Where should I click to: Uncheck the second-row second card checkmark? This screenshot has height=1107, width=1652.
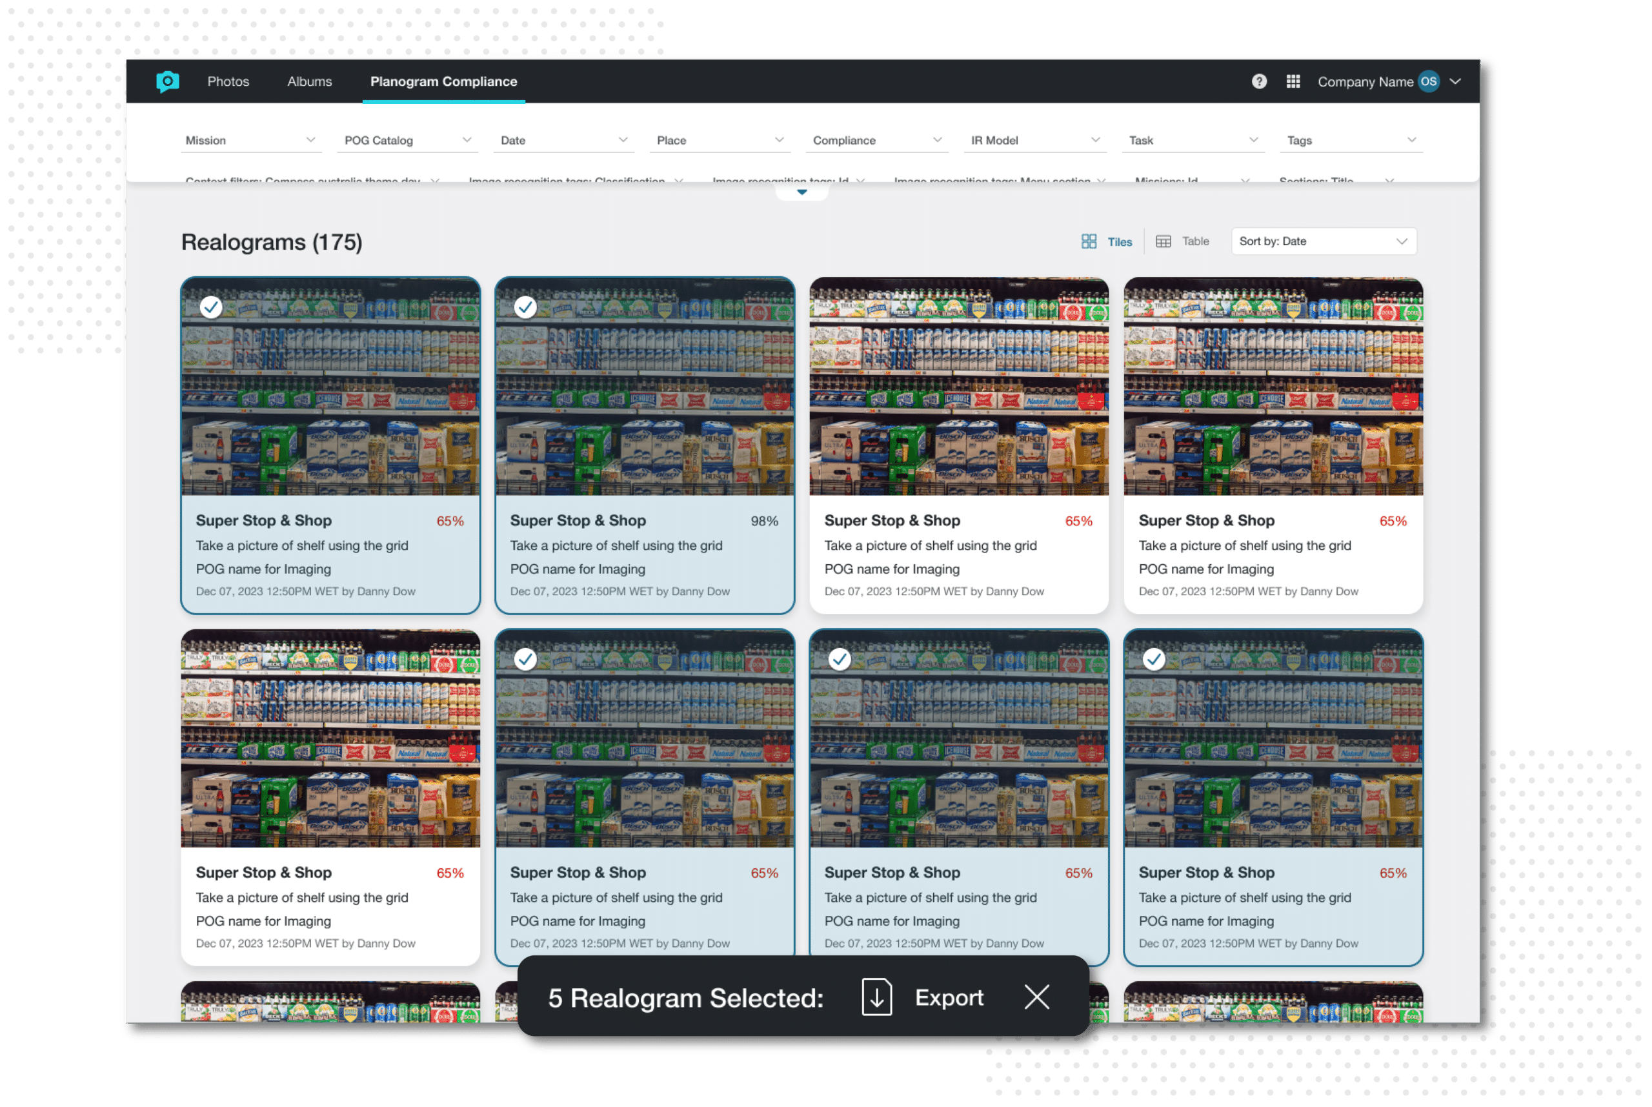click(525, 660)
